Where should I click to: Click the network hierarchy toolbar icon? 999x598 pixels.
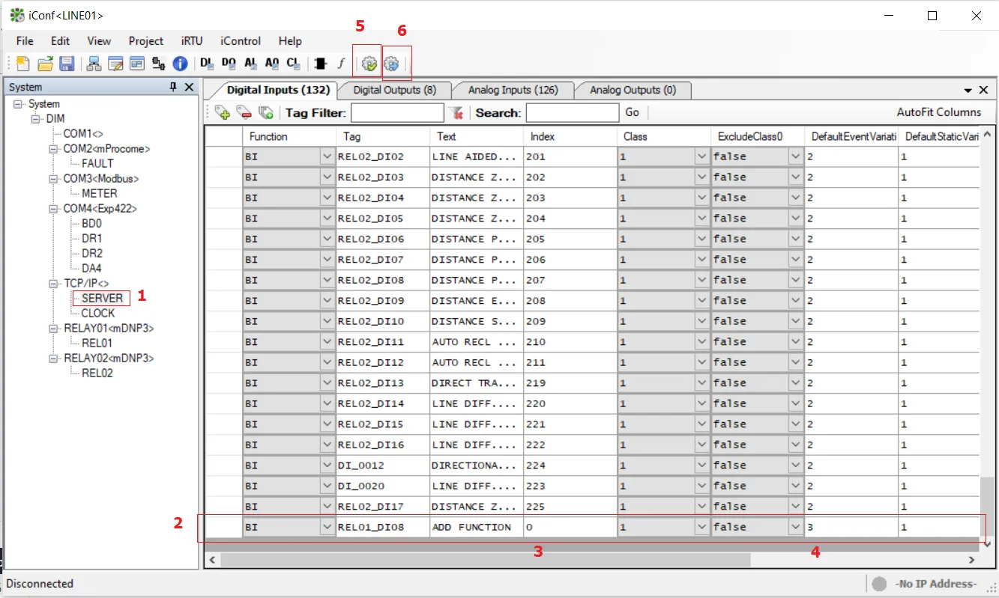click(x=94, y=64)
